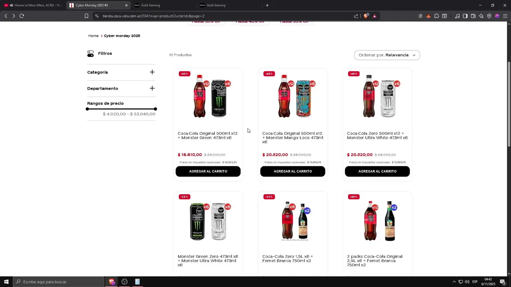Open the script 'f' extension icon
Viewport: 511px width, 287px height.
420,16
